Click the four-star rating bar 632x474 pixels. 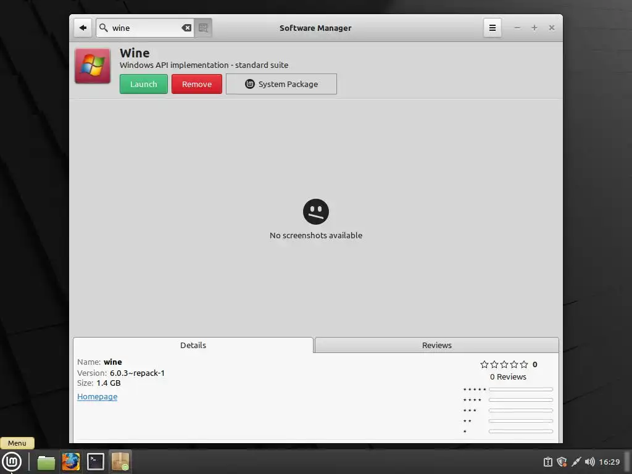pyautogui.click(x=521, y=400)
